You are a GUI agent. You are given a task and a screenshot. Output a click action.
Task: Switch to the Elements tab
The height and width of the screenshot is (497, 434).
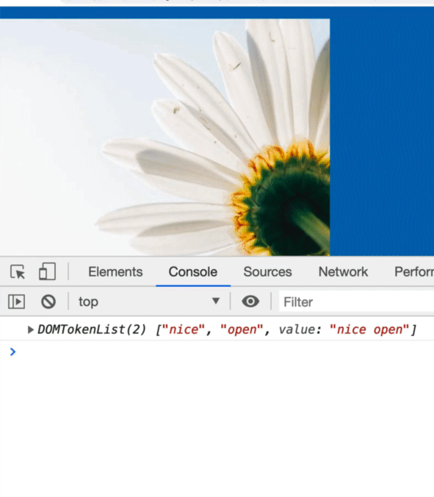coord(115,272)
